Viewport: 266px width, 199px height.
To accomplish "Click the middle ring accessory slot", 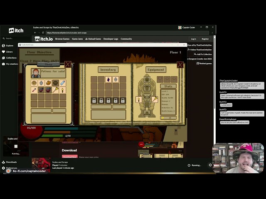I will tap(167, 79).
